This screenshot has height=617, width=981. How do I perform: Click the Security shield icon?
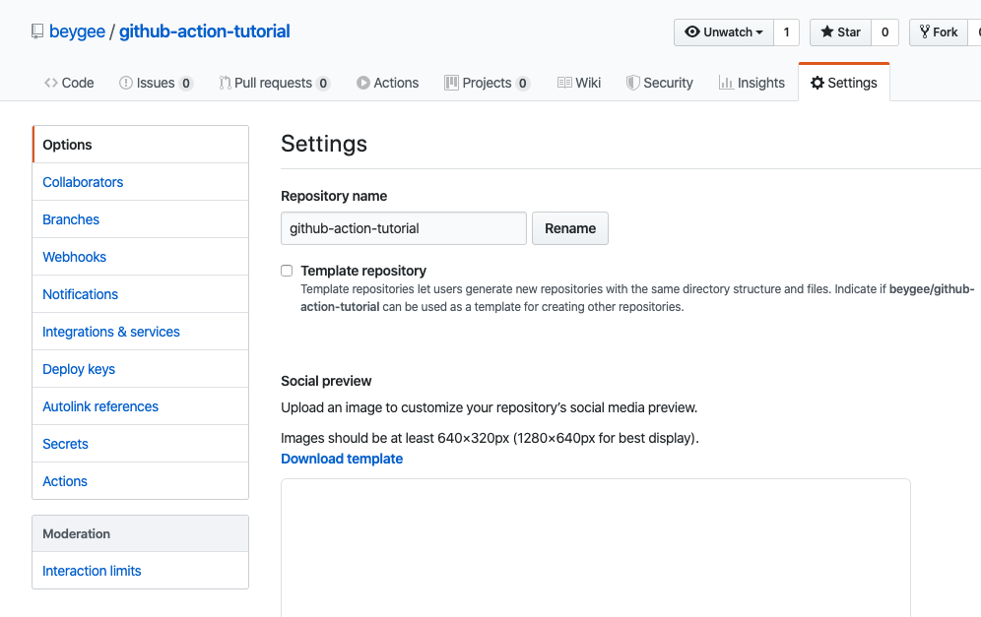point(633,83)
